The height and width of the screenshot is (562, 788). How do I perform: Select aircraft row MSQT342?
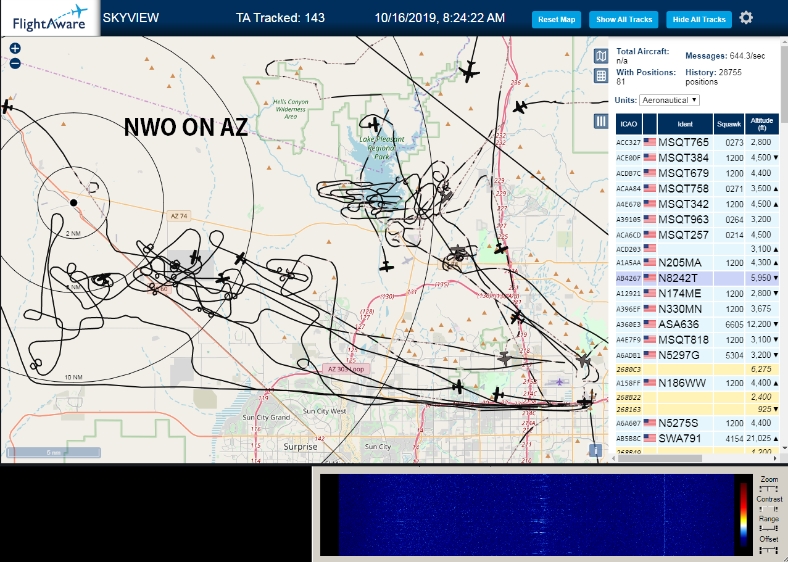click(x=697, y=204)
